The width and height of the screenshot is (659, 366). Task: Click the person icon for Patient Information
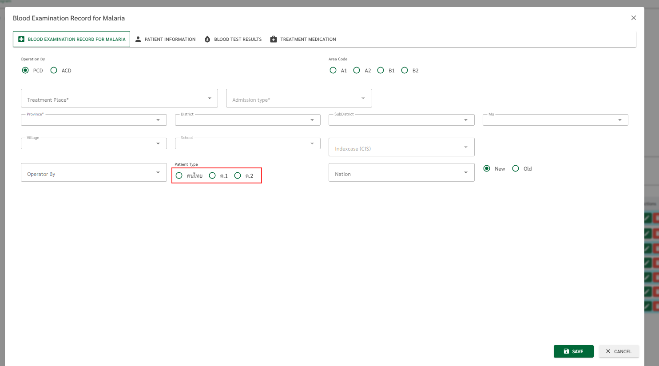pyautogui.click(x=138, y=39)
